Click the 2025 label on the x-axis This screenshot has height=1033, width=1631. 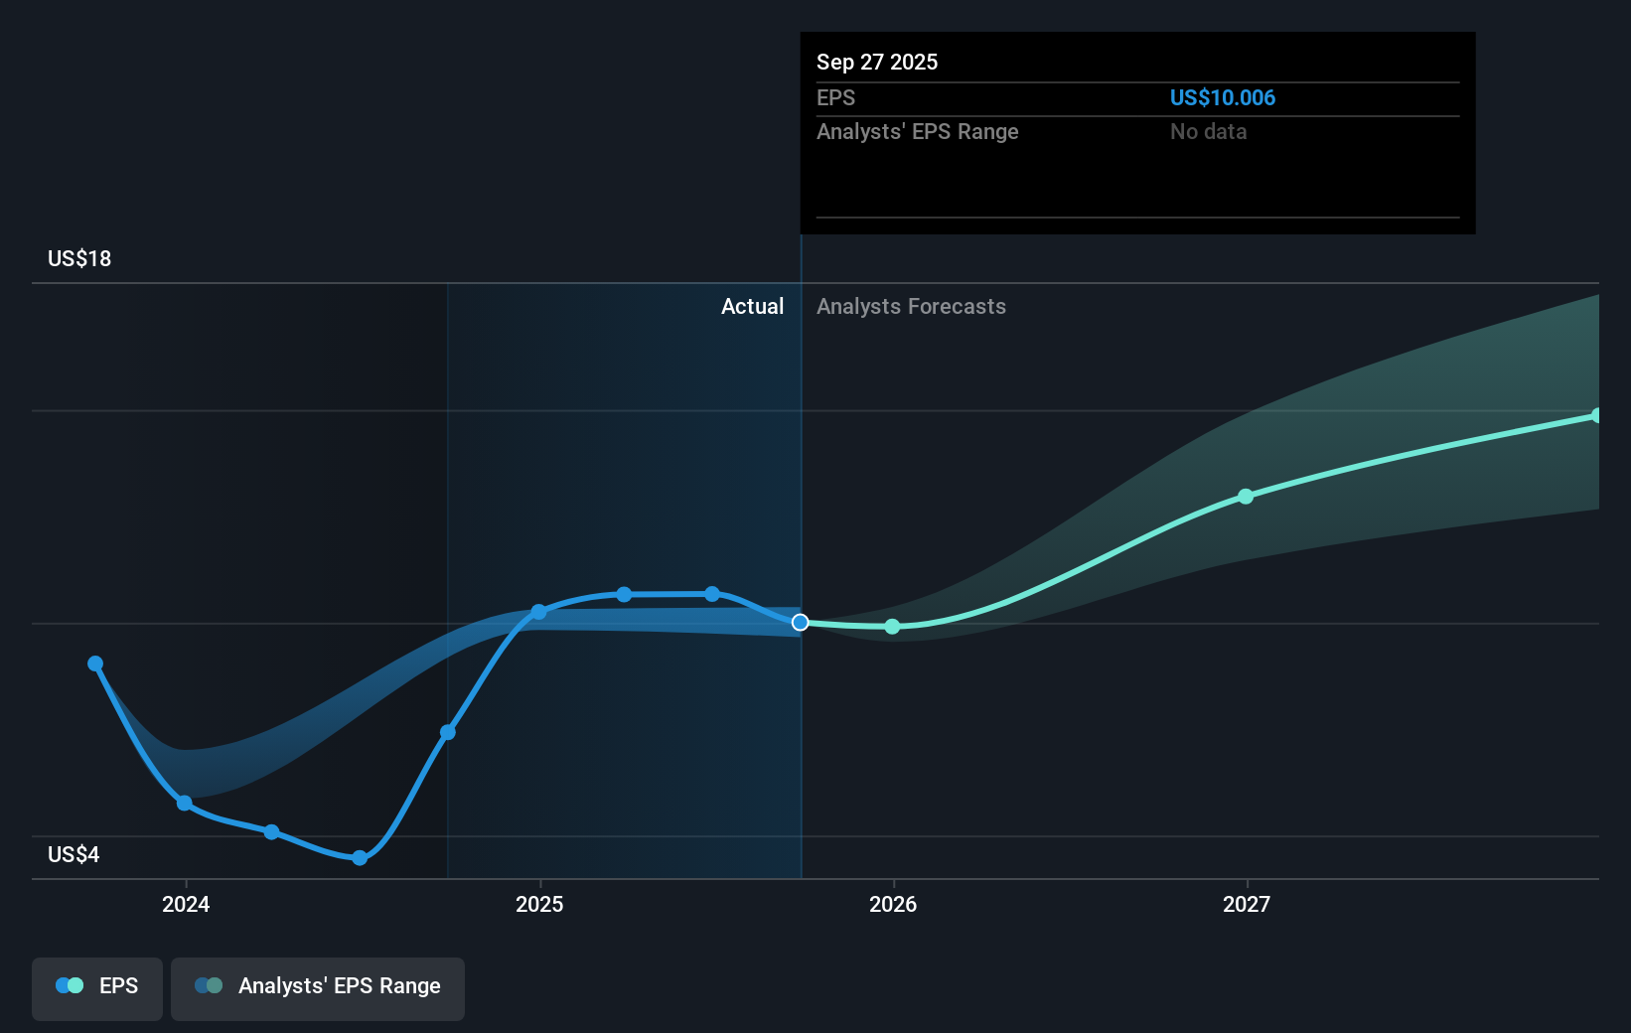(x=539, y=904)
